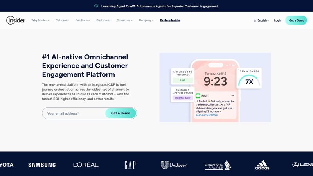Open the English language selector

[x=261, y=20]
